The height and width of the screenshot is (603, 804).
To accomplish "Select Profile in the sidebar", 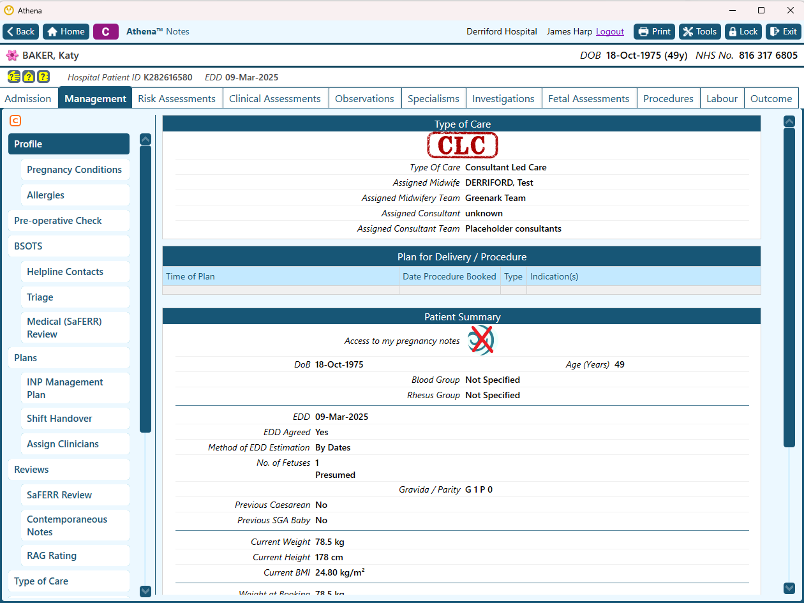I will [x=69, y=144].
